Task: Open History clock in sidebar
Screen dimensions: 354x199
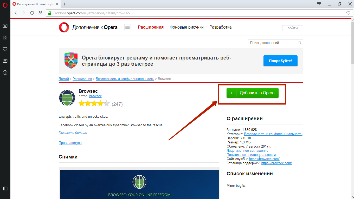Action: click(5, 73)
